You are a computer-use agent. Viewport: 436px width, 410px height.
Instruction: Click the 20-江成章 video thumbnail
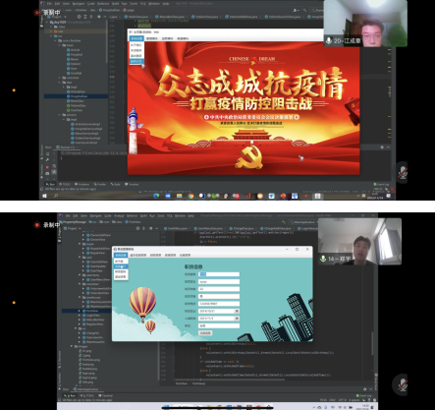pos(365,24)
